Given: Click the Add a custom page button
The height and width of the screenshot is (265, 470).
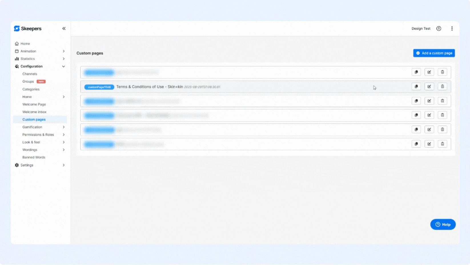Looking at the screenshot, I should tap(434, 53).
